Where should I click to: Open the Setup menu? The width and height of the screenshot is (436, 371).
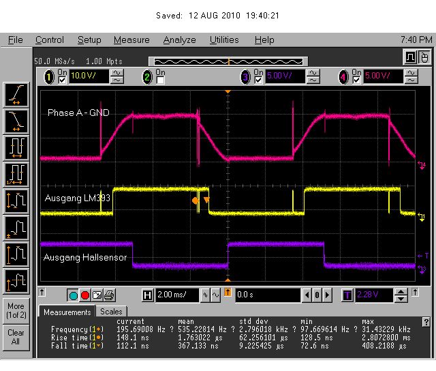pos(89,40)
